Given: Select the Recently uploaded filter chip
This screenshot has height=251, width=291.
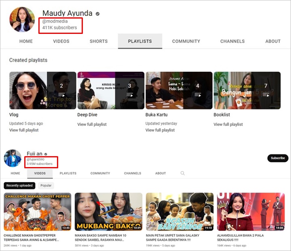Looking at the screenshot, I should pyautogui.click(x=19, y=186).
